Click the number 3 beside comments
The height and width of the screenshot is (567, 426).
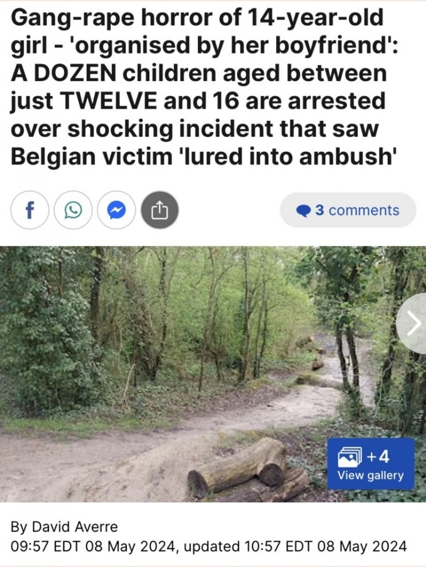click(x=319, y=210)
